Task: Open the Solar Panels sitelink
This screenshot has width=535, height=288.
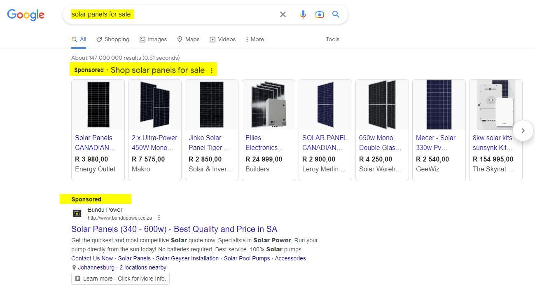Action: point(134,258)
